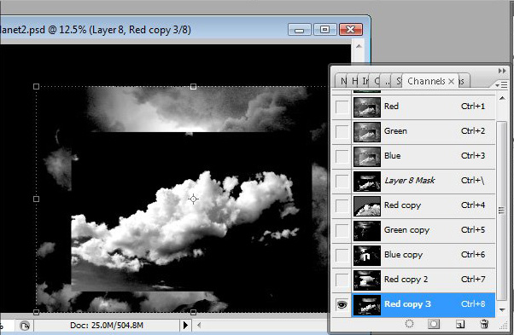Toggle Green copy channel visibility
The height and width of the screenshot is (335, 514).
(342, 230)
